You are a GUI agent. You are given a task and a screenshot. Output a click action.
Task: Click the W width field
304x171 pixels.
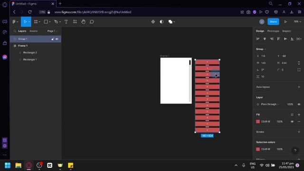click(x=266, y=63)
